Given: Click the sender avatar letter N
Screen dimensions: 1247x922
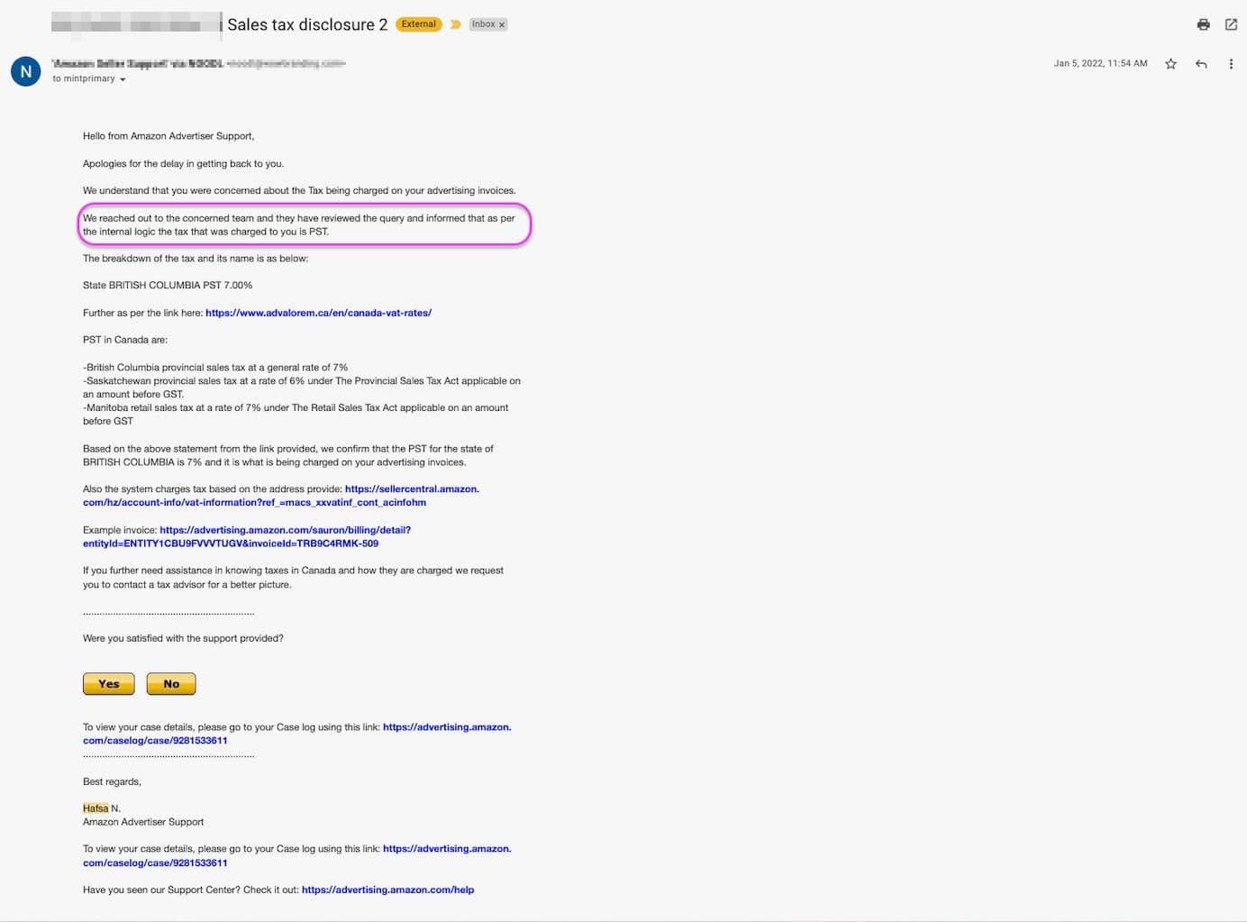Looking at the screenshot, I should 25,71.
